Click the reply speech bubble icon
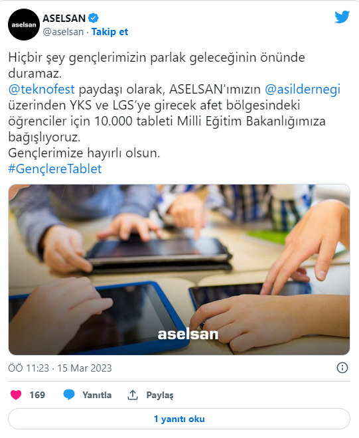Viewport: 359px width, 438px height. (69, 395)
